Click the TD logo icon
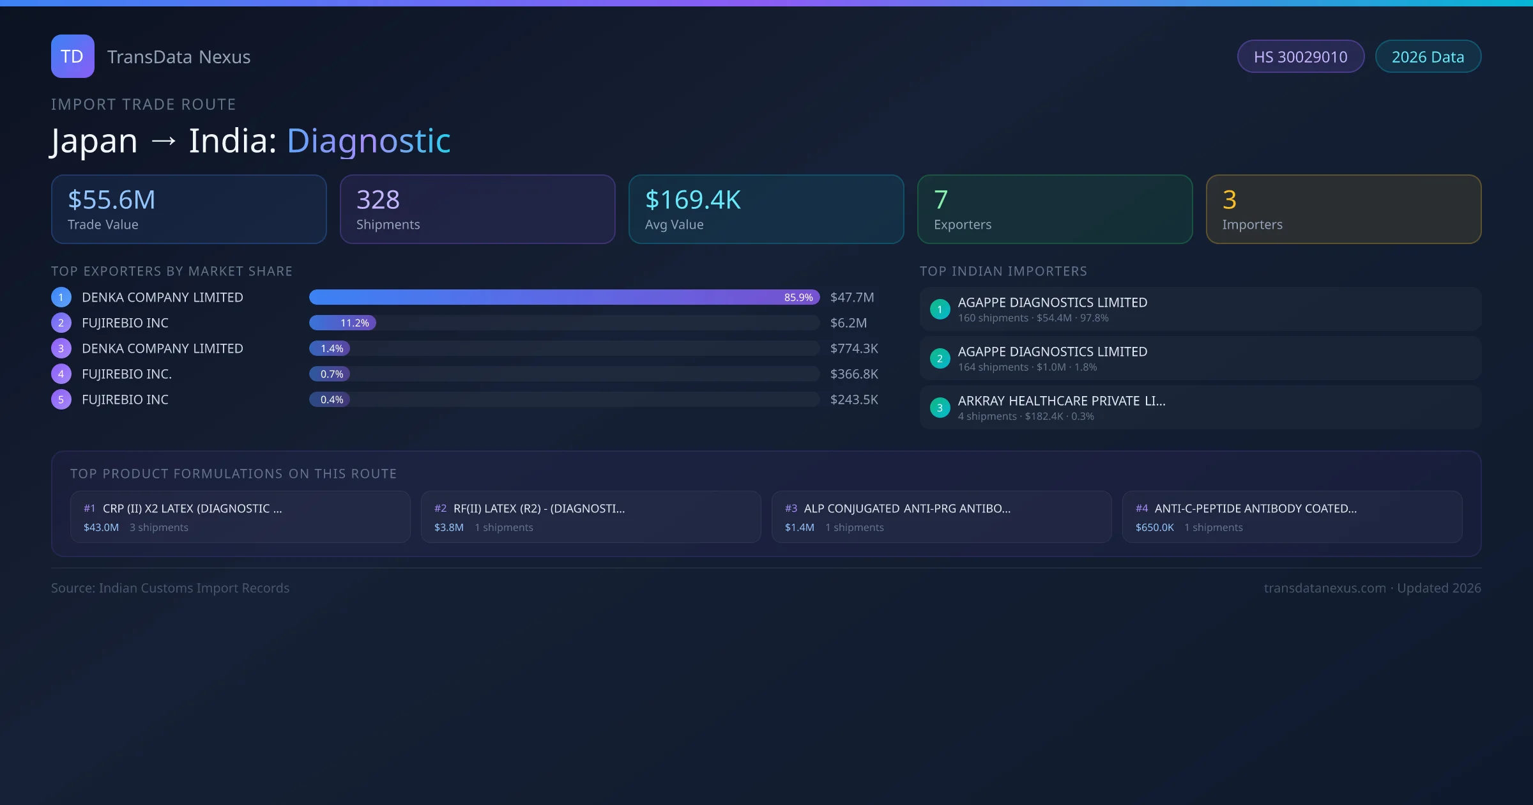This screenshot has width=1533, height=805. click(72, 56)
